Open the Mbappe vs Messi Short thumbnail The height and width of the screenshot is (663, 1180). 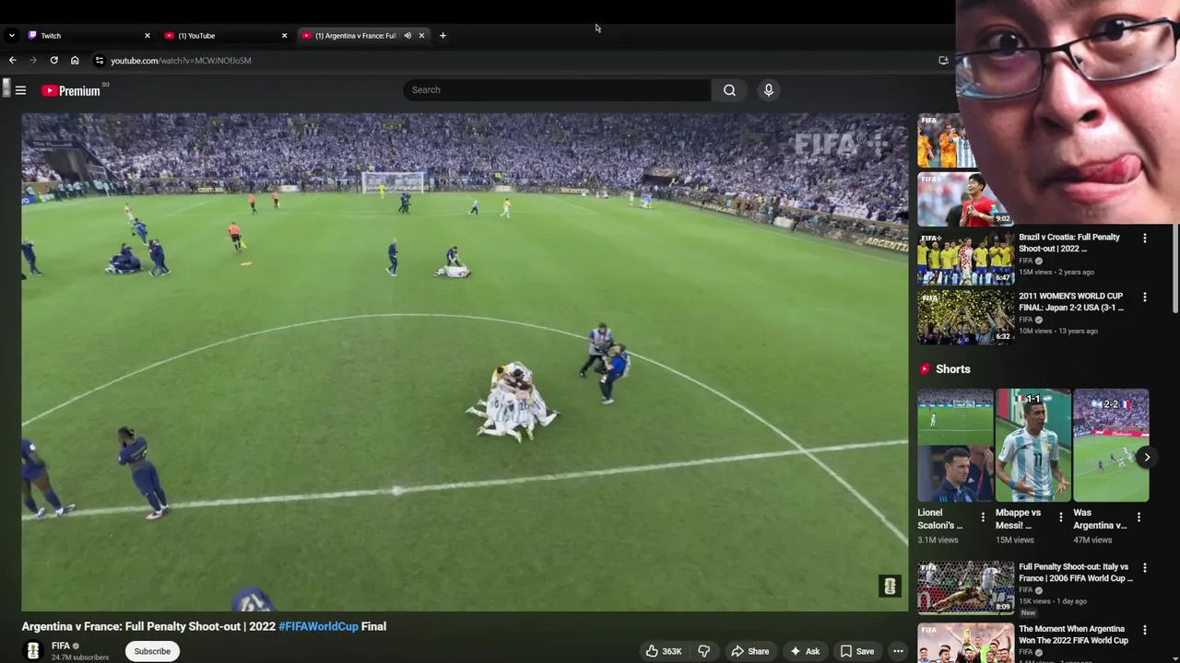[1033, 446]
